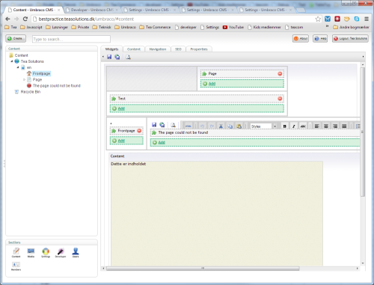
Task: Click the Save and publish icon in the toolbar
Action: [x=117, y=57]
